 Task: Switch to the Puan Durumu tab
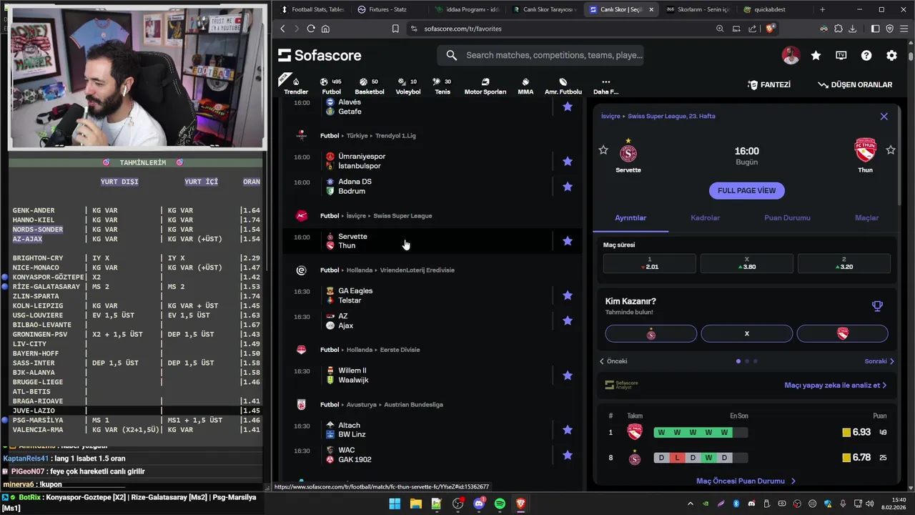[787, 217]
